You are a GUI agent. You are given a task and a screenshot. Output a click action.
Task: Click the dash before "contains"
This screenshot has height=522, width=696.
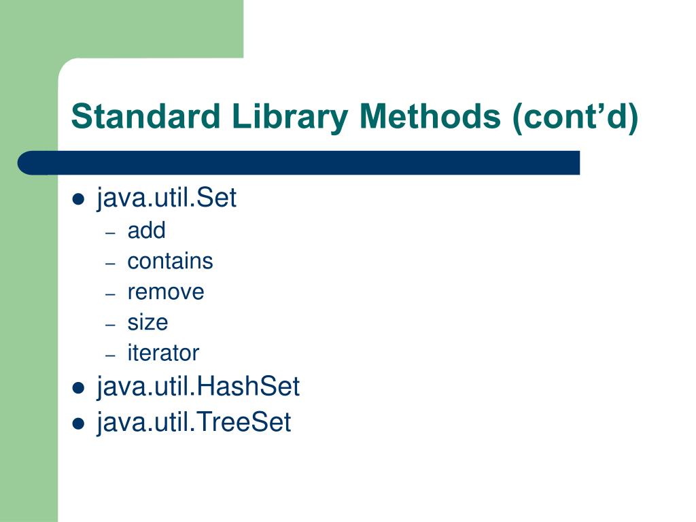[111, 263]
